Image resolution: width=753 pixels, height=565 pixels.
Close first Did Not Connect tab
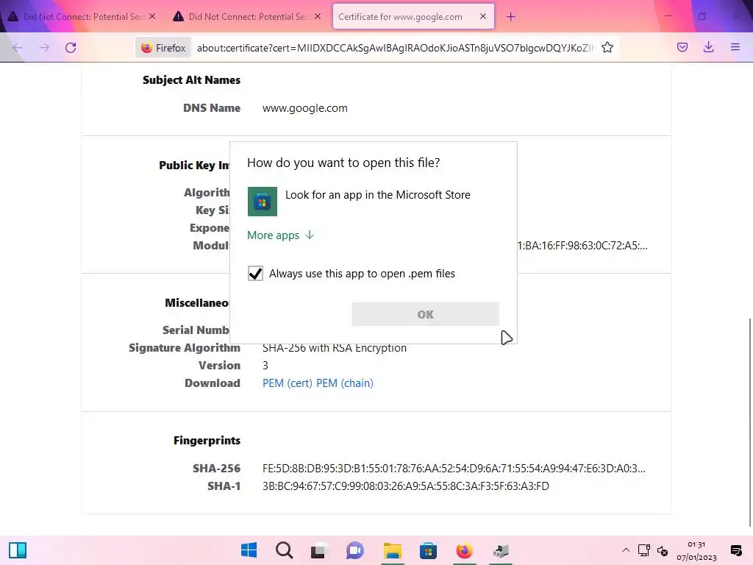(x=152, y=16)
